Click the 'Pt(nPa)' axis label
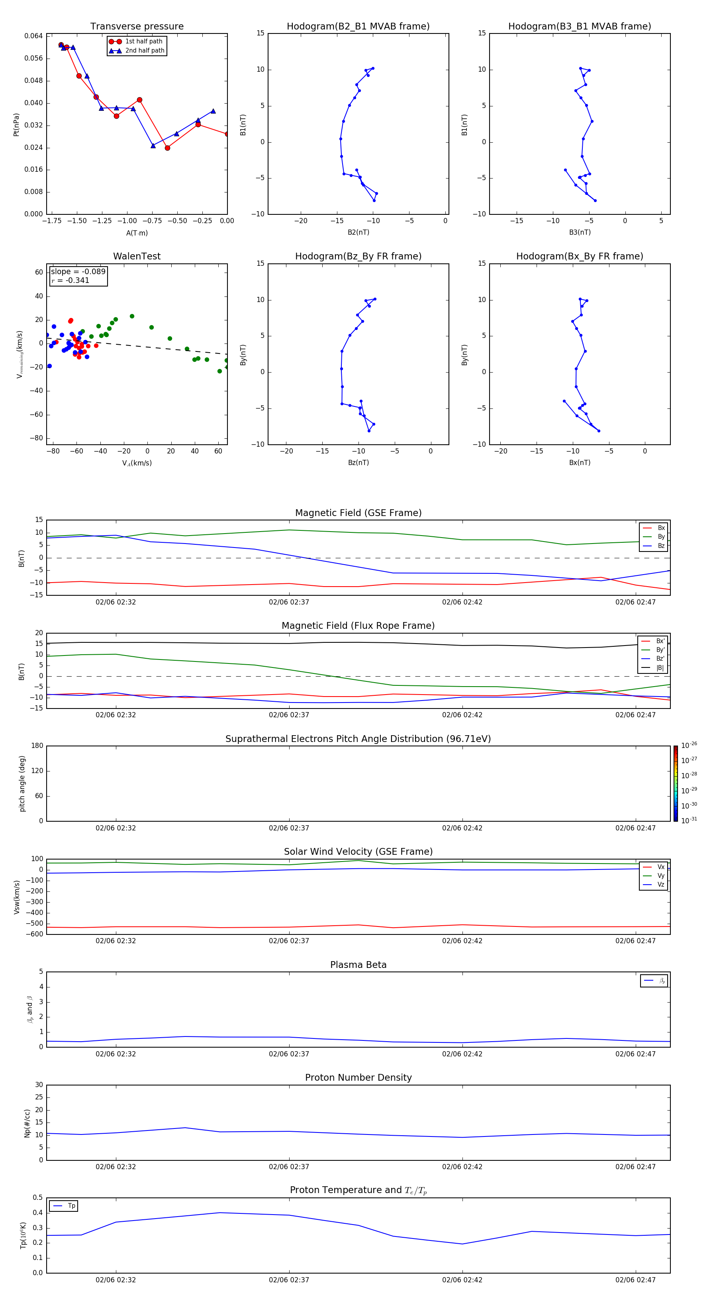This screenshot has height=1315, width=717. [16, 125]
